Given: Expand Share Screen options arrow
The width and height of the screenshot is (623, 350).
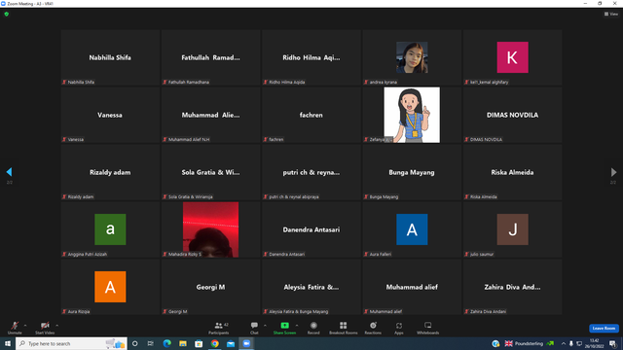Looking at the screenshot, I should pos(297,326).
